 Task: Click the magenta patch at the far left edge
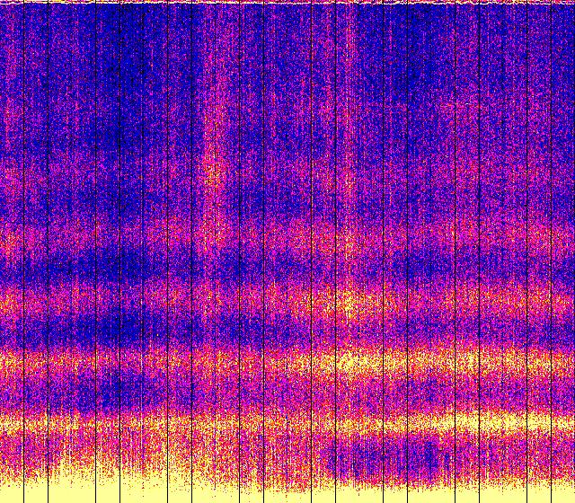pos(9,180)
